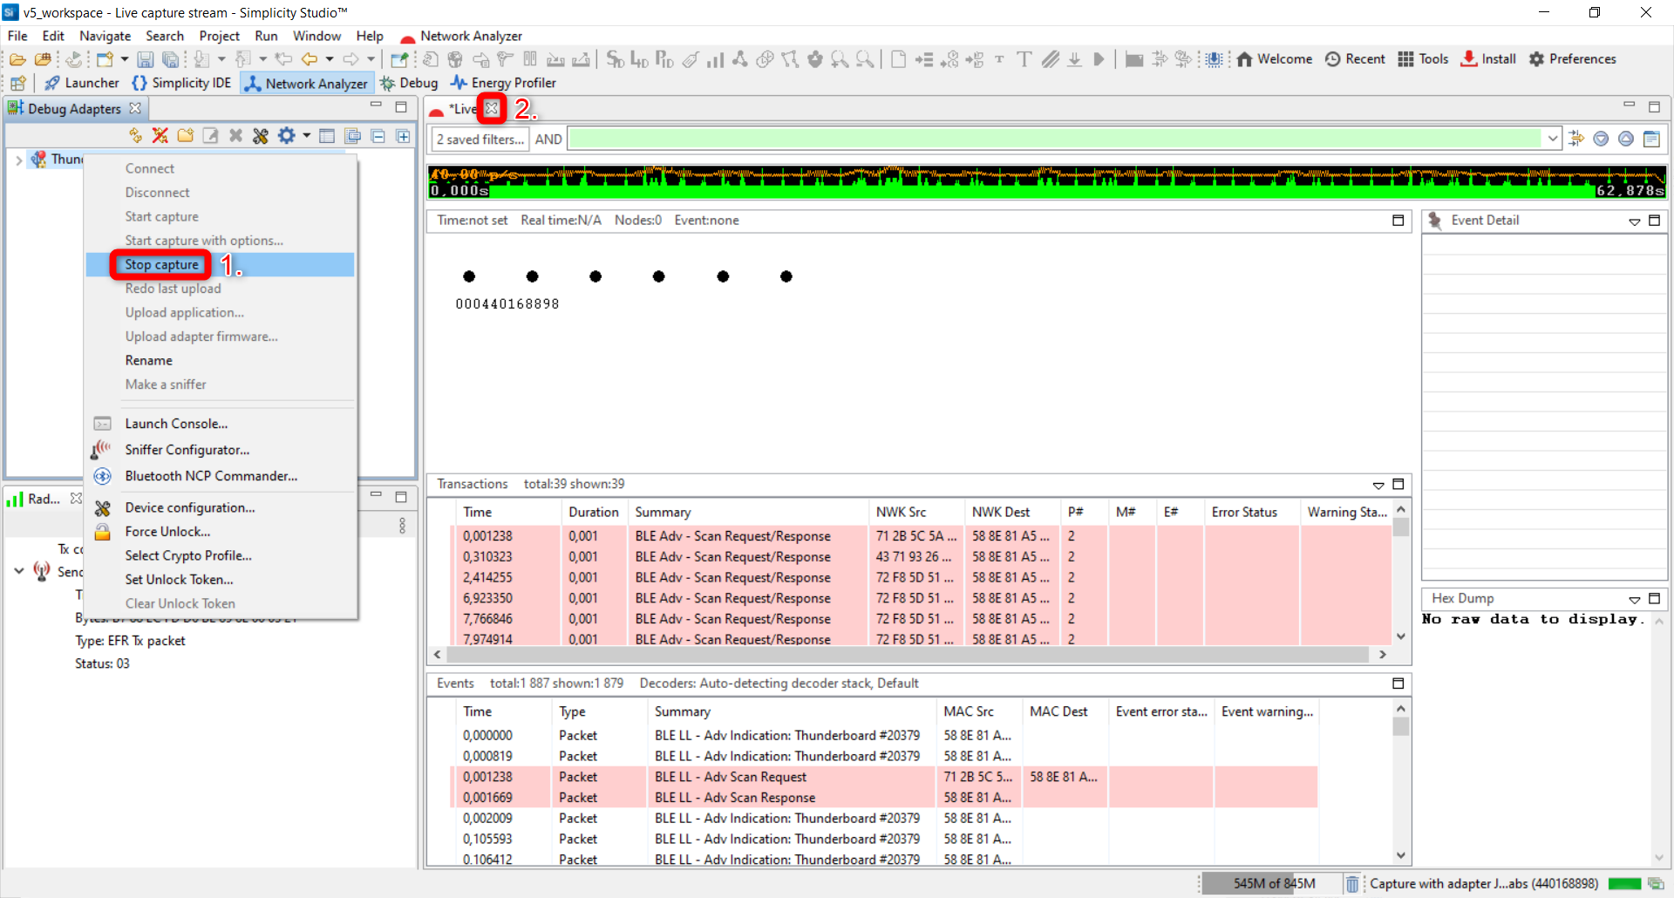
Task: Click the Transactions horizontal scrollbar
Action: [x=908, y=655]
